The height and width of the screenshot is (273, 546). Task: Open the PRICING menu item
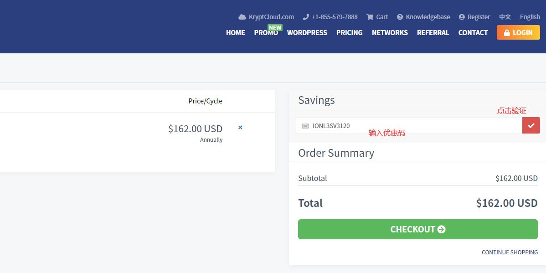pos(349,33)
